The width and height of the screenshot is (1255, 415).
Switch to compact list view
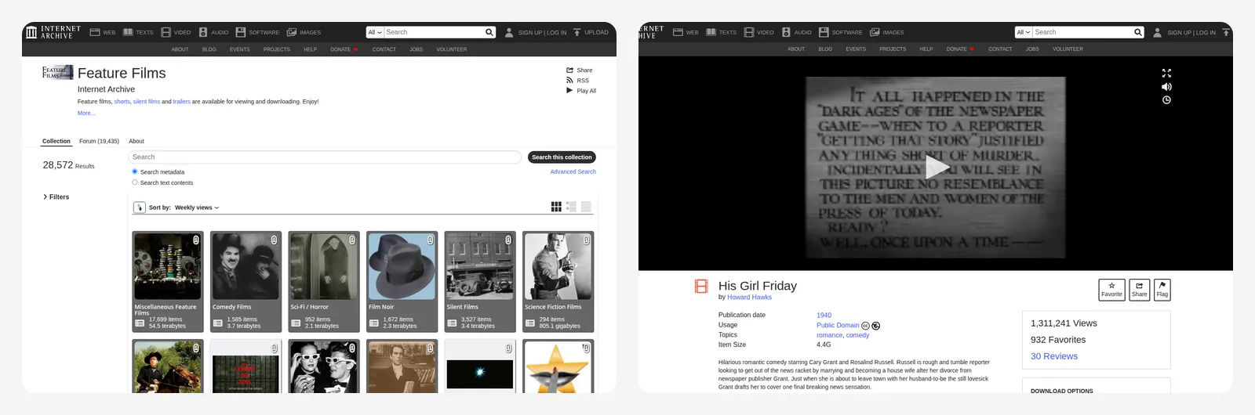(586, 207)
